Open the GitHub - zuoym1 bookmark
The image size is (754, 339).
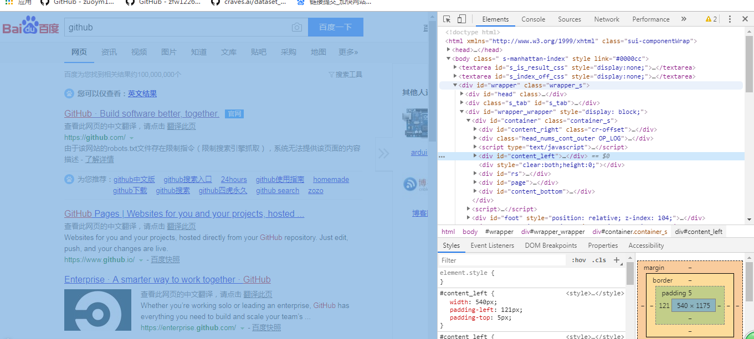79,2
